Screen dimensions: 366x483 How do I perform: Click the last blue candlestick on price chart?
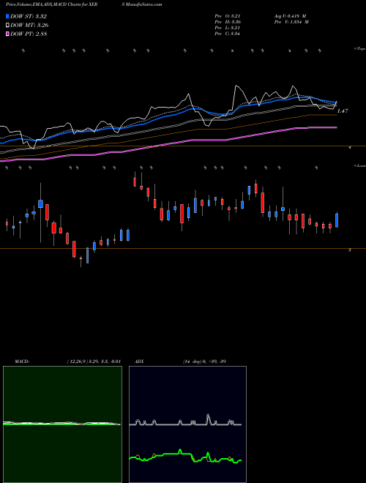337,220
